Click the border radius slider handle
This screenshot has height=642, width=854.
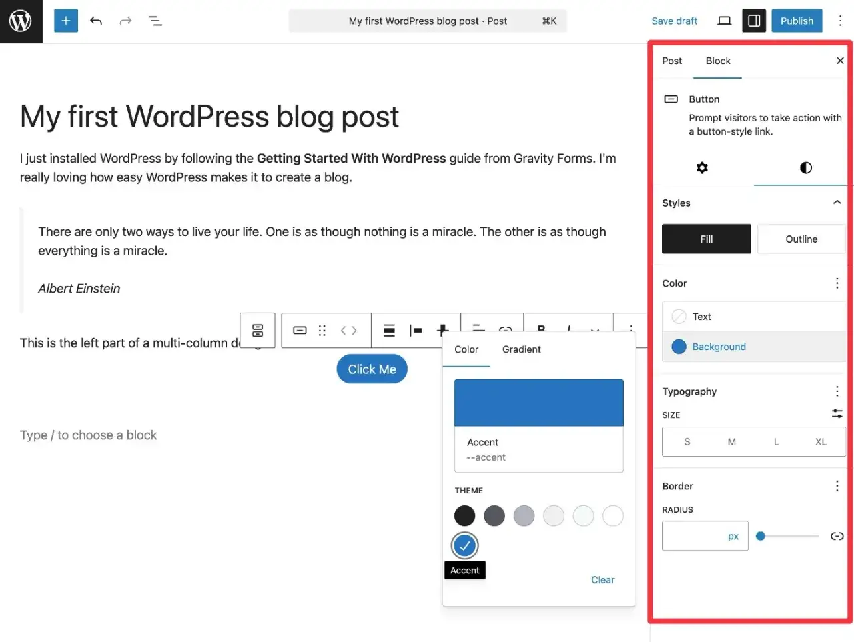point(760,536)
